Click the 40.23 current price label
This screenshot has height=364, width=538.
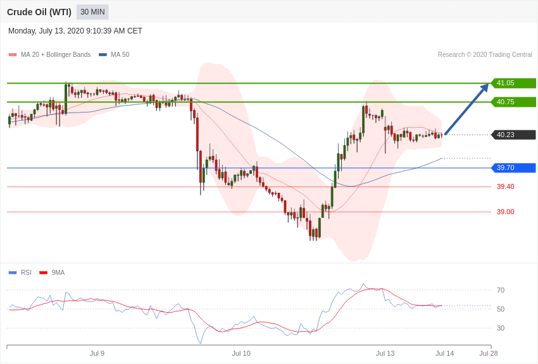[513, 135]
